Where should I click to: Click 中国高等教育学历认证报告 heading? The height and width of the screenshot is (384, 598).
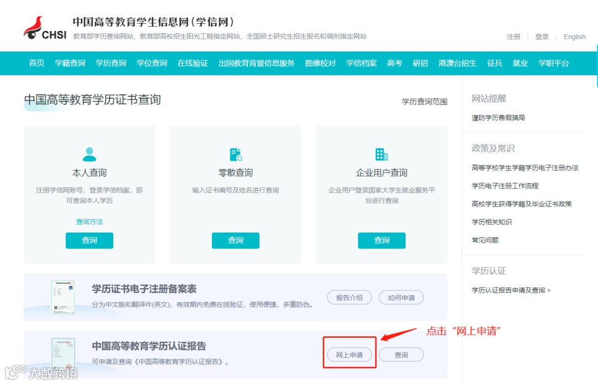click(149, 346)
